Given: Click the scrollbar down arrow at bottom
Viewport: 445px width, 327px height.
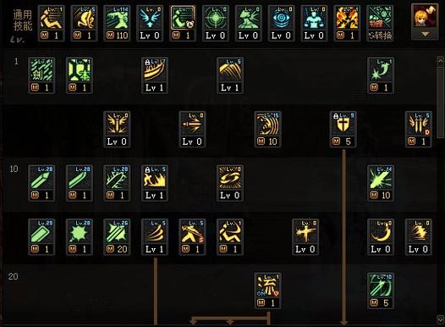Looking at the screenshot, I should 441,319.
